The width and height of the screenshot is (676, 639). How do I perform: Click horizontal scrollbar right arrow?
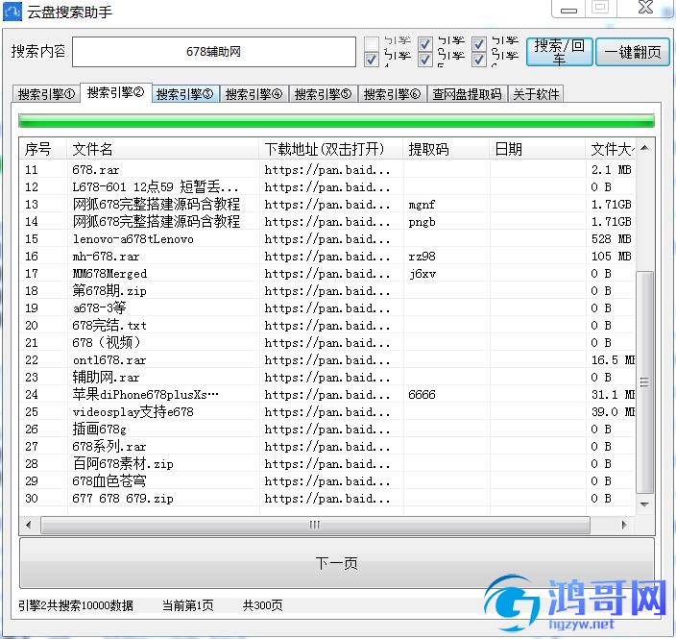click(x=624, y=525)
